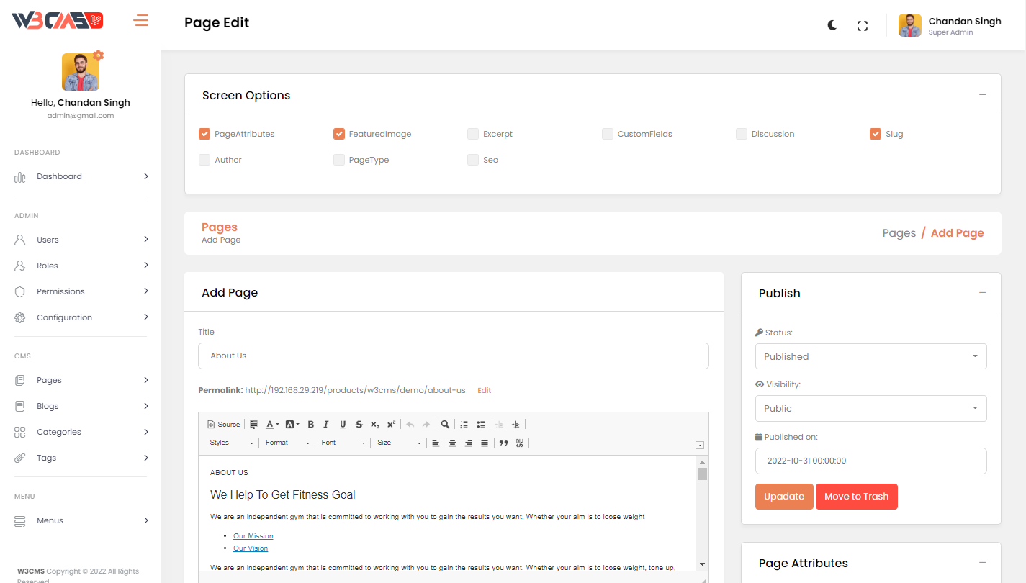Center-align the text in the editor

pos(452,443)
